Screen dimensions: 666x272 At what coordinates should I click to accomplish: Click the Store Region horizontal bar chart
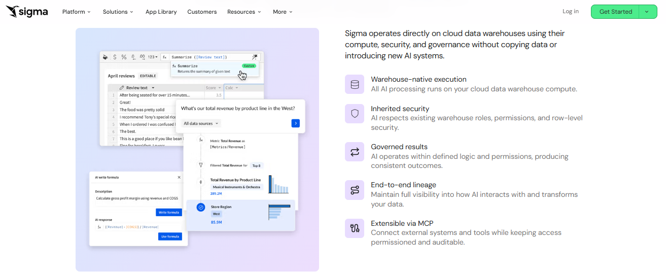[279, 212]
